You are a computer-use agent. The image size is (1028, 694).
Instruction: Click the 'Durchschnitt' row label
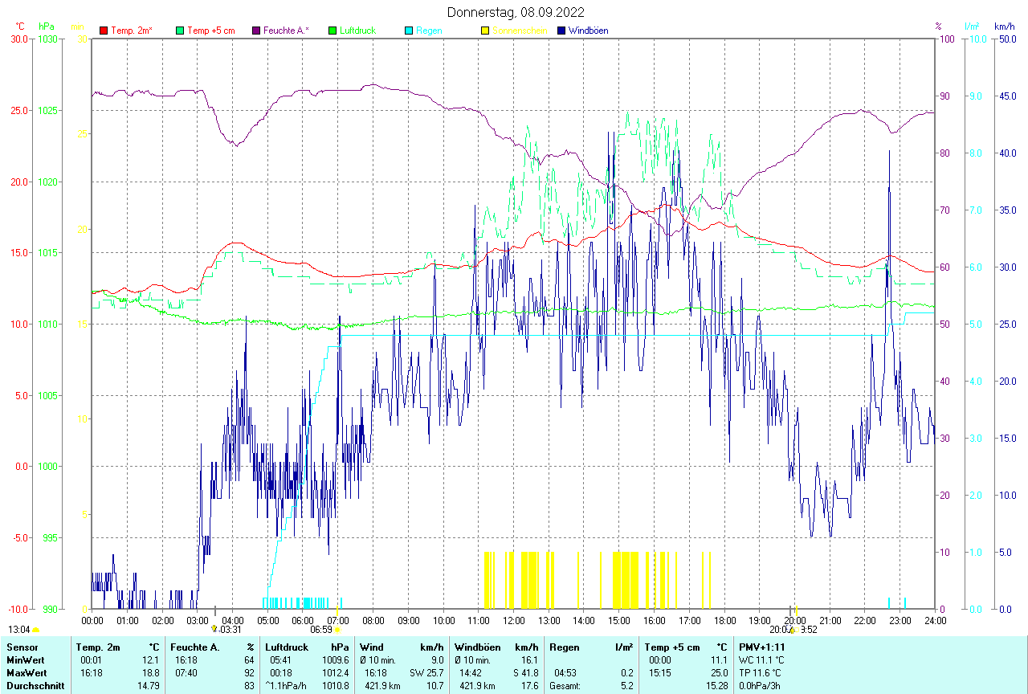tap(35, 686)
